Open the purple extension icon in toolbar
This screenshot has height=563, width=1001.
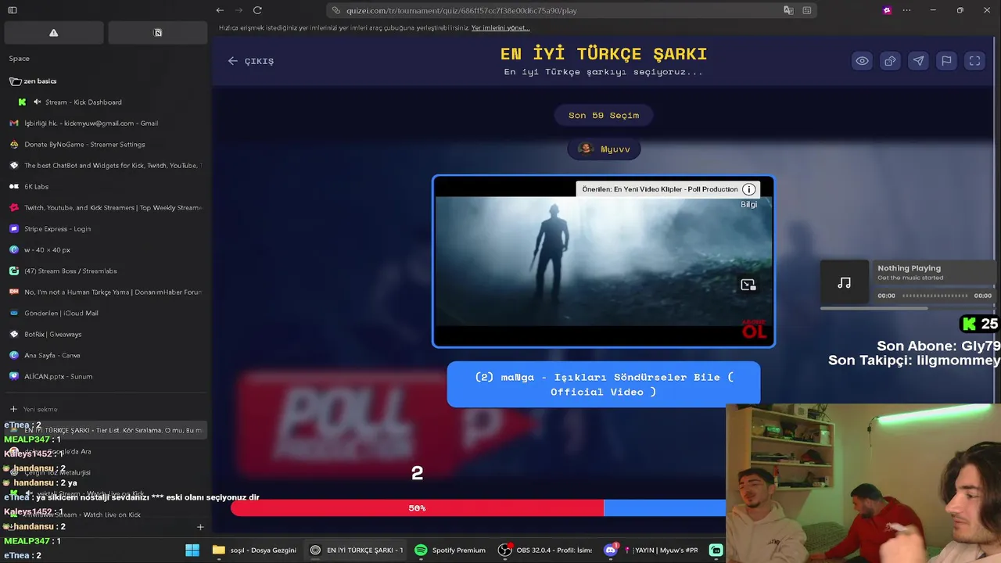point(887,10)
